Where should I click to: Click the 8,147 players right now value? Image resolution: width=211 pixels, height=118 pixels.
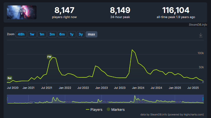[x=64, y=10]
